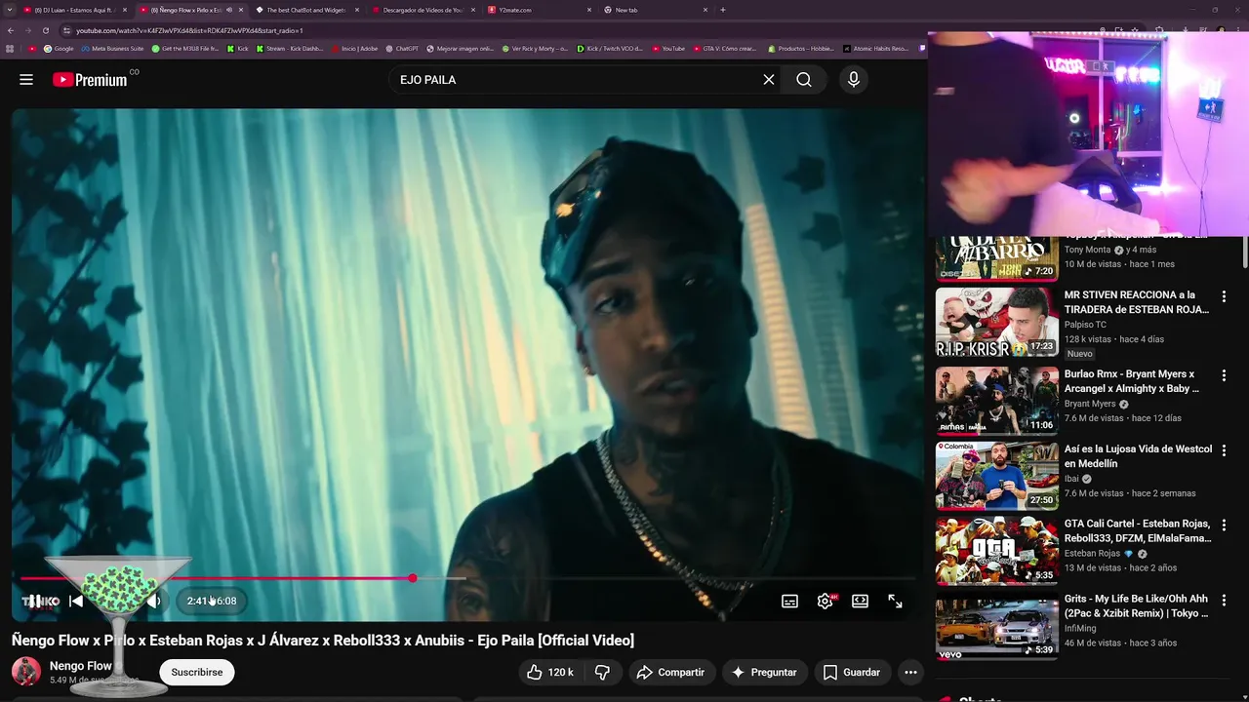Dislike the Ejo Paila video

tap(603, 672)
